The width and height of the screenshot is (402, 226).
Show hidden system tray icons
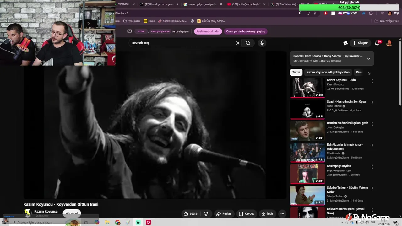click(342, 223)
